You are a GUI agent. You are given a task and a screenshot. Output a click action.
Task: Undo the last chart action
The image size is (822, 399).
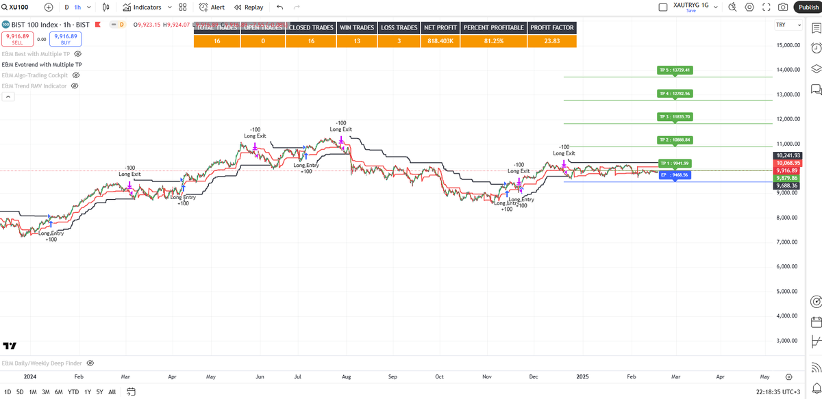(279, 7)
